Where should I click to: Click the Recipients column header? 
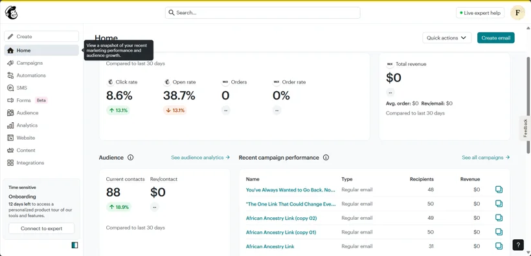pos(422,179)
